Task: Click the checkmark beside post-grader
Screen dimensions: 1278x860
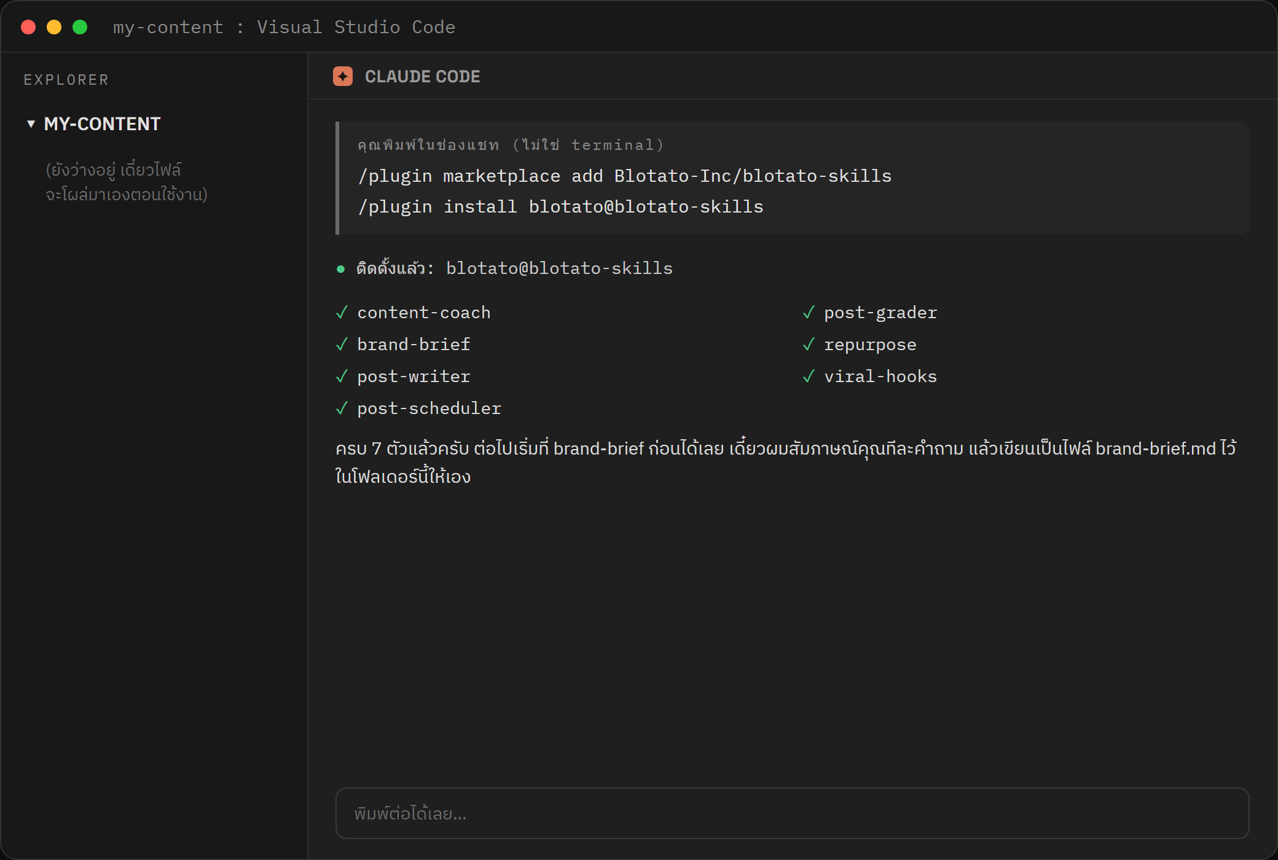Action: coord(809,313)
